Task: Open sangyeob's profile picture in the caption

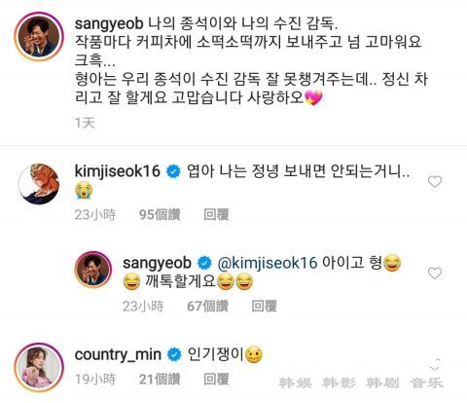Action: (x=39, y=37)
